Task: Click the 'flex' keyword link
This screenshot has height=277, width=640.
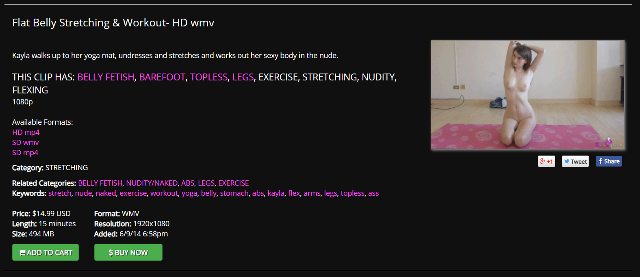Action: click(x=294, y=193)
